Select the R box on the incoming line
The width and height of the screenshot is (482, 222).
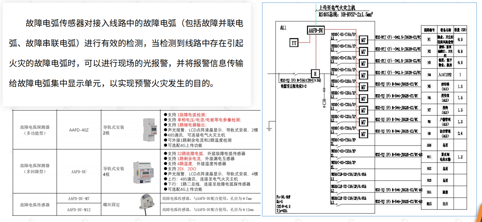coord(316,73)
